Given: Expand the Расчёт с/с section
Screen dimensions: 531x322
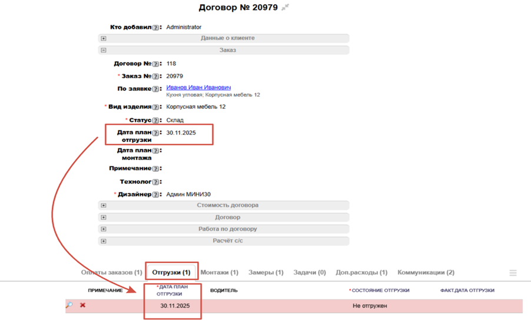Looking at the screenshot, I should pyautogui.click(x=104, y=241).
